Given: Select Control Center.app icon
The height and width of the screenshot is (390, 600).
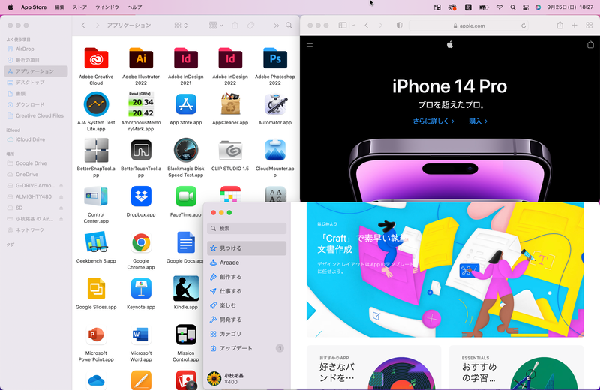Looking at the screenshot, I should point(96,196).
